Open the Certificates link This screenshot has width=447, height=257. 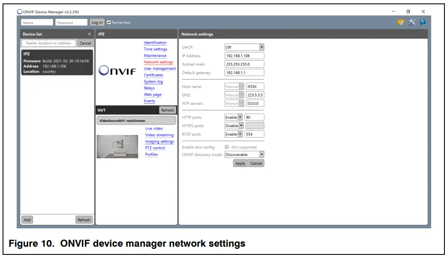point(154,75)
